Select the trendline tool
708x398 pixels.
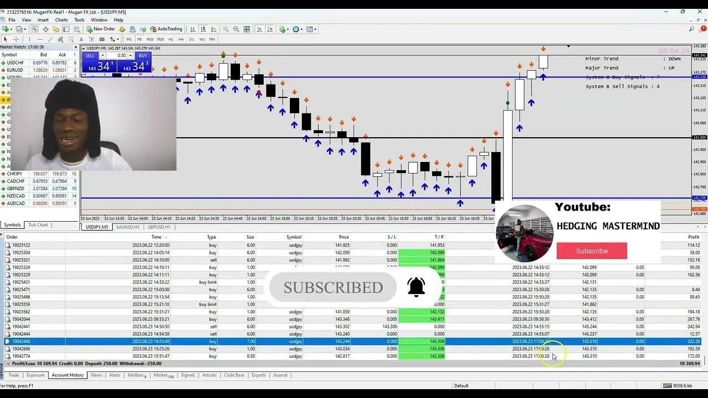(50, 39)
